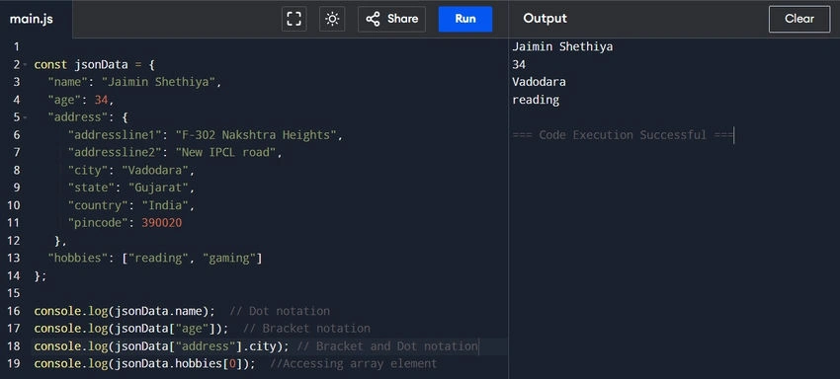Click "reading" in Output panel

(536, 100)
